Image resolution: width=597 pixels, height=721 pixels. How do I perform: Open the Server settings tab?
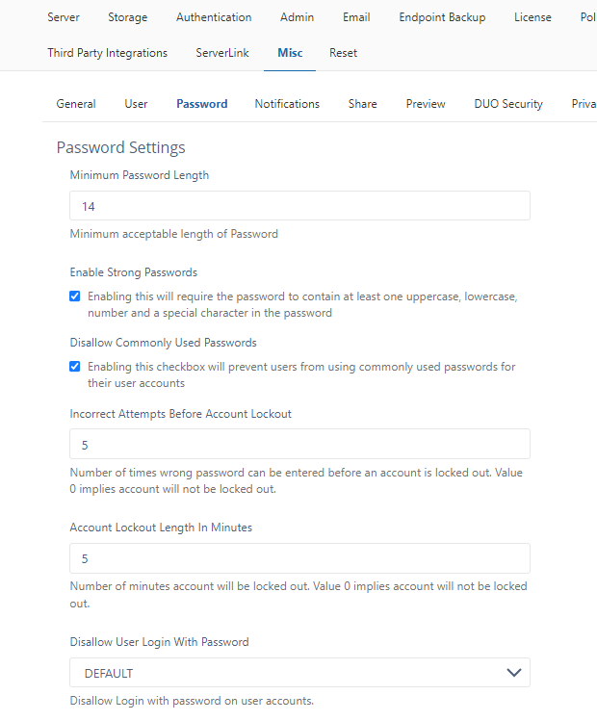point(63,17)
